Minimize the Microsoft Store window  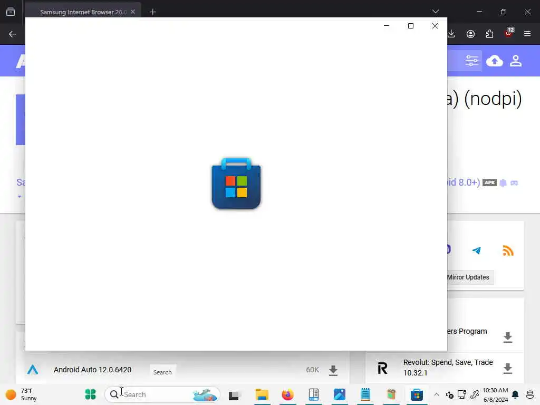(387, 26)
